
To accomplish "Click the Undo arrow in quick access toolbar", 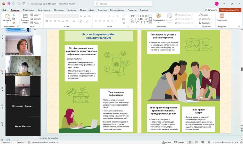I will tap(14, 3).
